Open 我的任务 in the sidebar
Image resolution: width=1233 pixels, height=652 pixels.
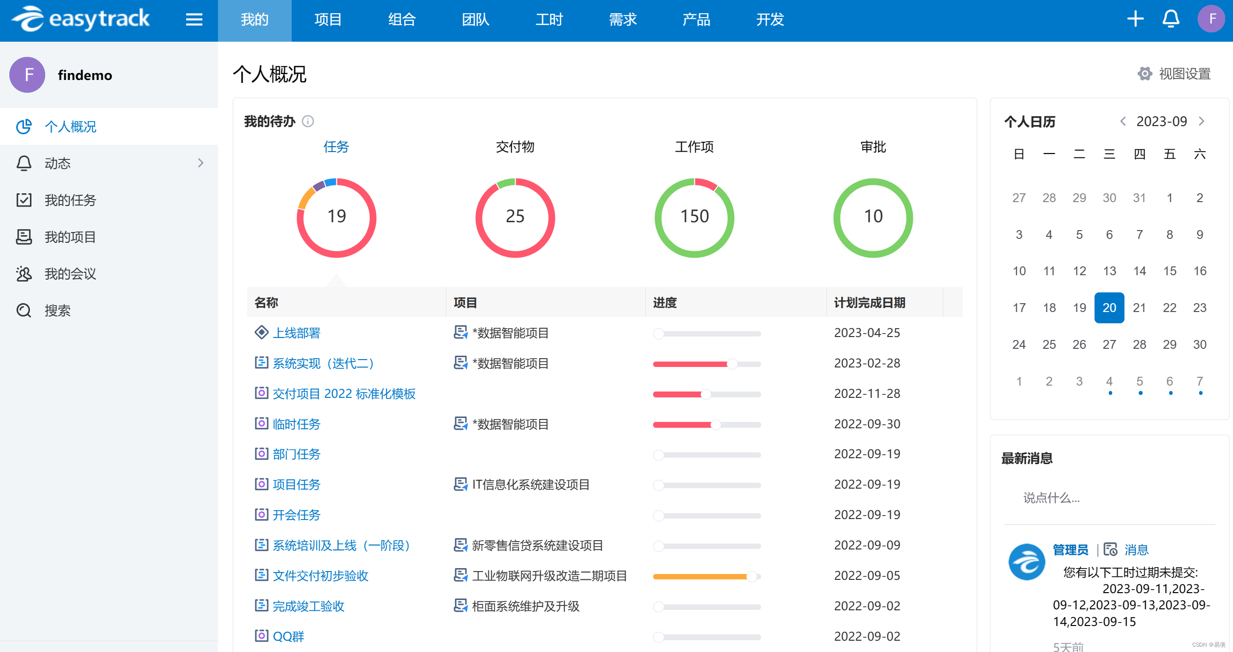(x=109, y=200)
